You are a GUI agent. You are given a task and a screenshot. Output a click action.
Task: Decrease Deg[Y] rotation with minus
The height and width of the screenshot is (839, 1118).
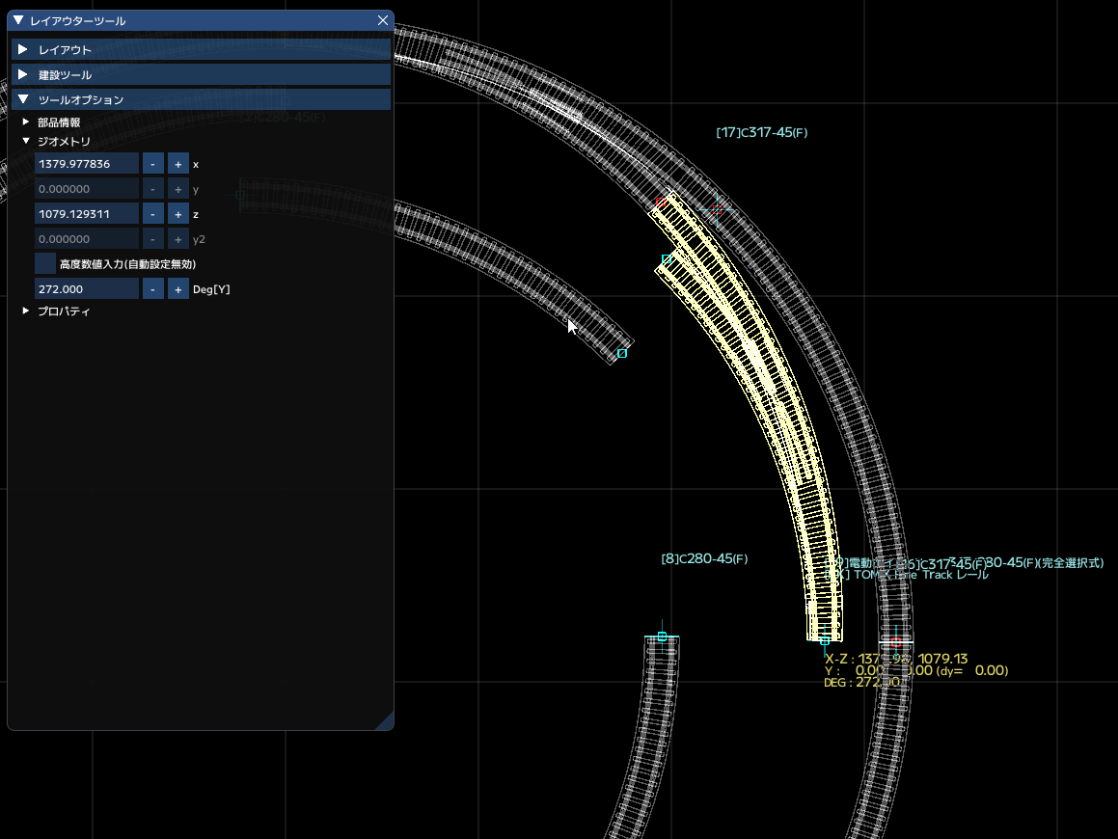pyautogui.click(x=152, y=288)
